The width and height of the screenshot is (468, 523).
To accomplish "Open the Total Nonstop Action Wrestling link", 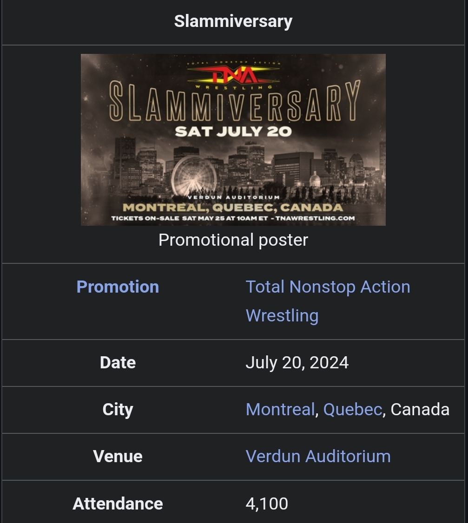I will (x=327, y=287).
